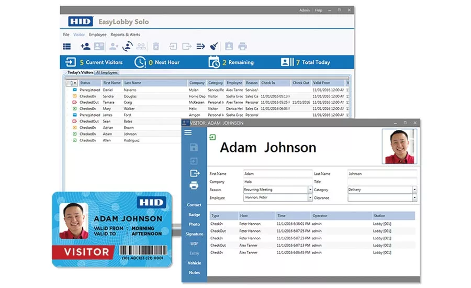Expand the Clearance dropdown arrow
This screenshot has height=288, width=471.
pos(414,198)
